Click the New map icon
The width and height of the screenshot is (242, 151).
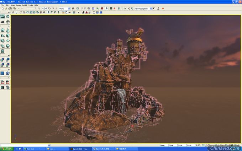click(2, 9)
